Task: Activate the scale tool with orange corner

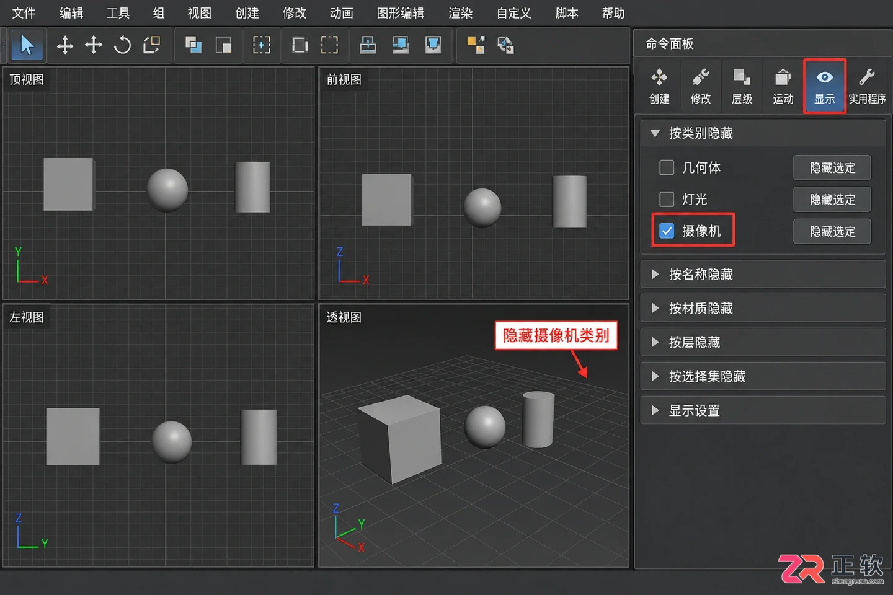Action: pos(151,45)
